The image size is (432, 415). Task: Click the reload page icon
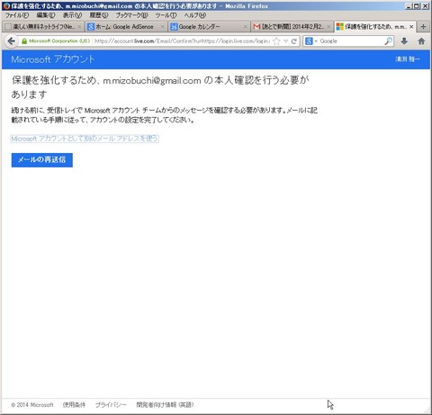click(x=294, y=41)
